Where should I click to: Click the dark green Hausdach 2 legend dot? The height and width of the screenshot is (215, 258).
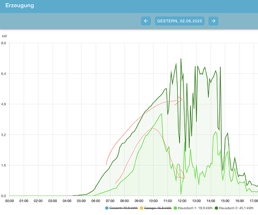coord(217,208)
